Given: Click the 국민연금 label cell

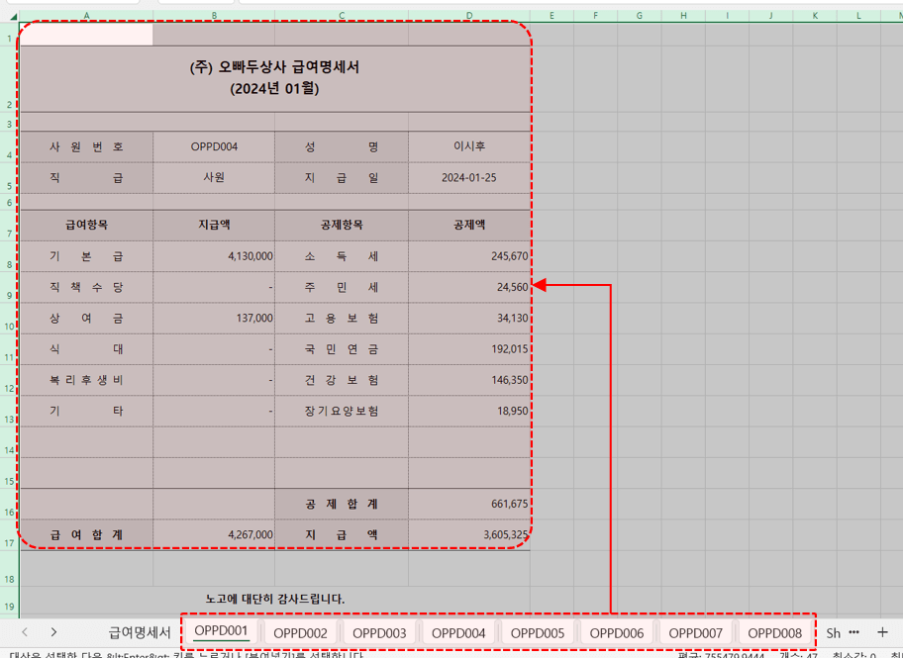Looking at the screenshot, I should click(342, 349).
